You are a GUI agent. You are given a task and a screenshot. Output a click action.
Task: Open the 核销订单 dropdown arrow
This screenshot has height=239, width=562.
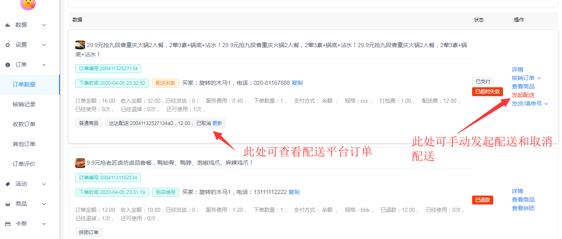[539, 78]
